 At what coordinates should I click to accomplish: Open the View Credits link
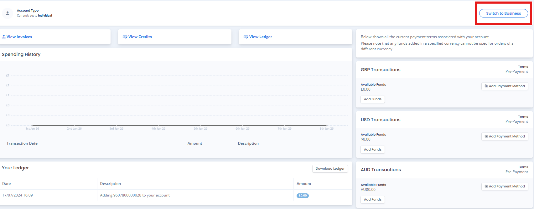[140, 37]
